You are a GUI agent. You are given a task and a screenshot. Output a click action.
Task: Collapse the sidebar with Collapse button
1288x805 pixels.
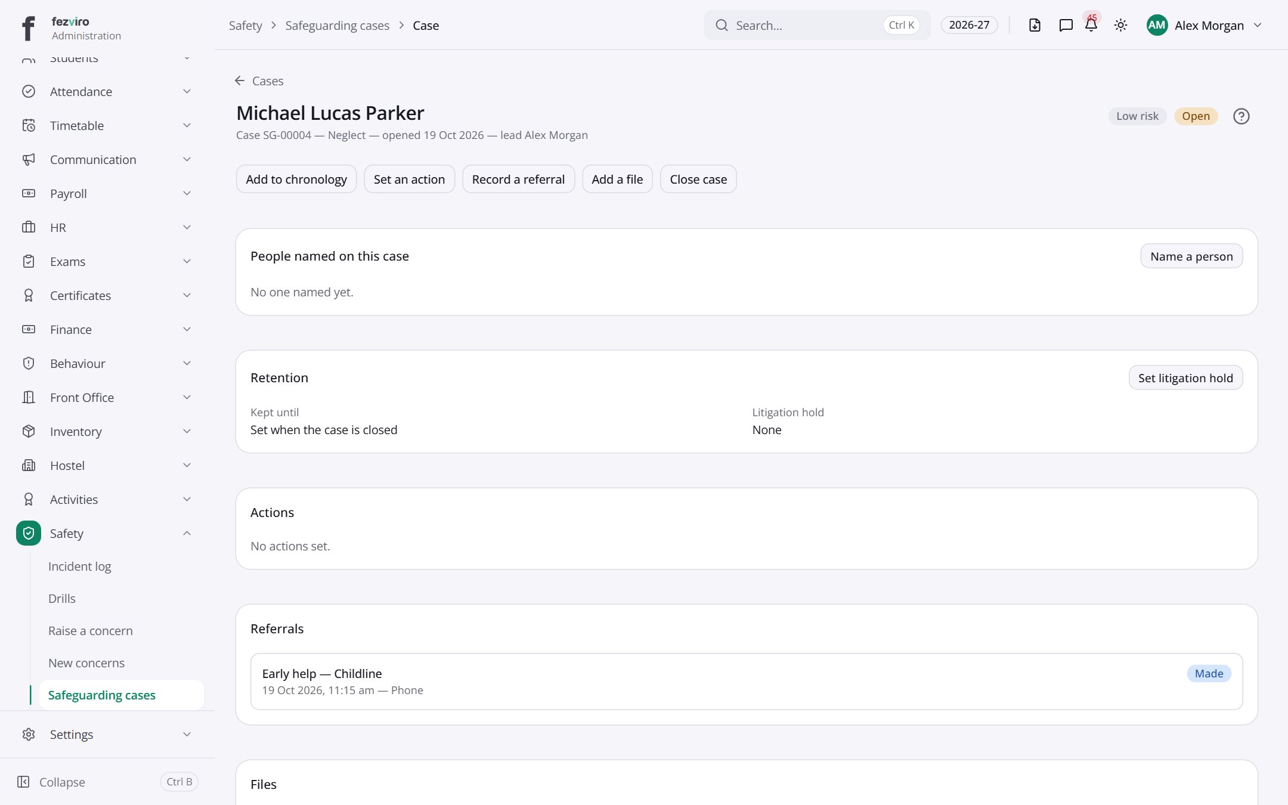[x=107, y=782]
